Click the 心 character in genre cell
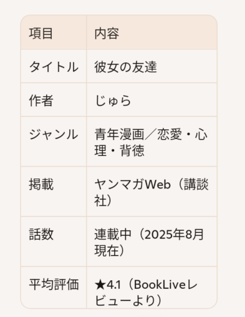Viewport: 245px width, 317px height. coord(201,134)
